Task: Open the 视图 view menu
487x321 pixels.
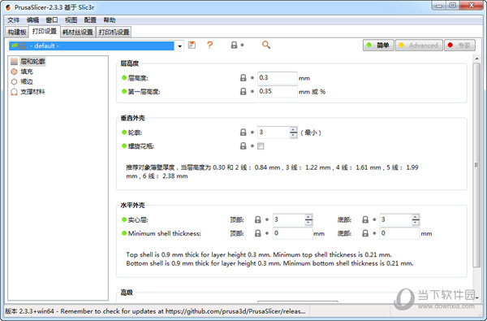Action: pyautogui.click(x=71, y=20)
